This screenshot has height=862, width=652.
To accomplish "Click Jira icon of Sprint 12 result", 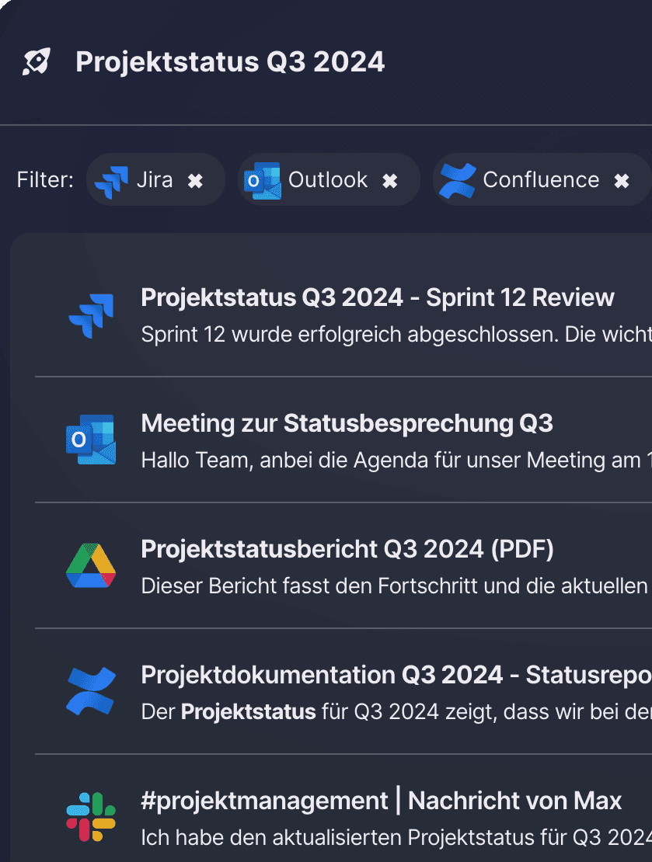I will [91, 315].
